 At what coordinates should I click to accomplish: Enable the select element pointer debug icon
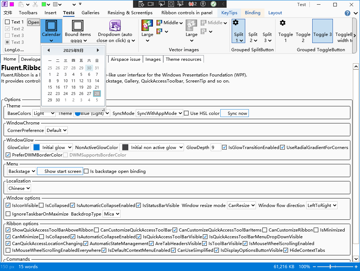pyautogui.click(x=161, y=4)
